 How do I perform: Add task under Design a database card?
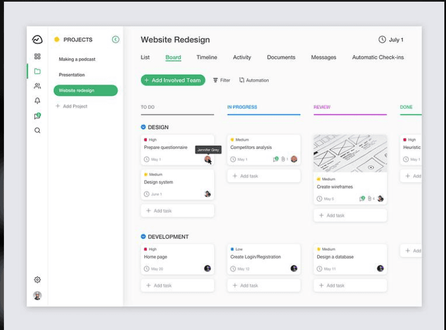(x=350, y=285)
